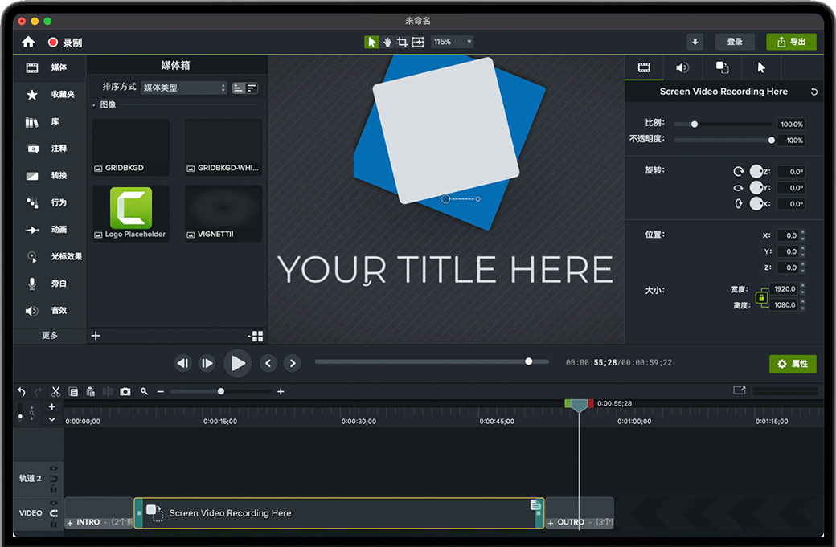Click the 登录 sign-in button

click(734, 42)
